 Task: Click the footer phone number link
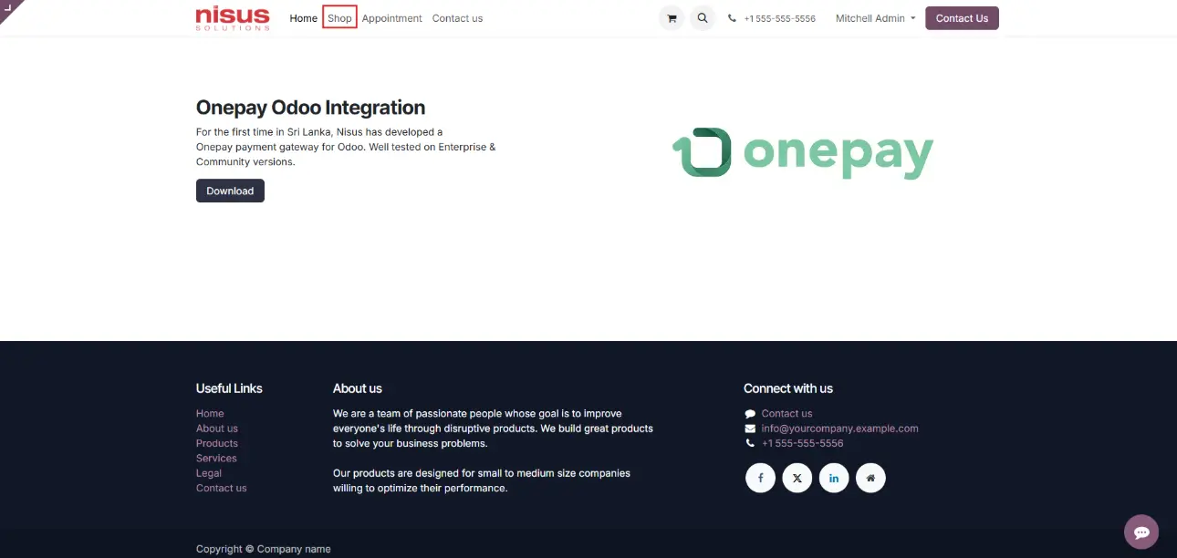coord(803,443)
